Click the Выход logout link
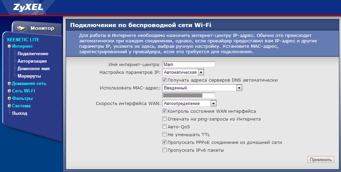This screenshot has height=172, width=341. 20,113
